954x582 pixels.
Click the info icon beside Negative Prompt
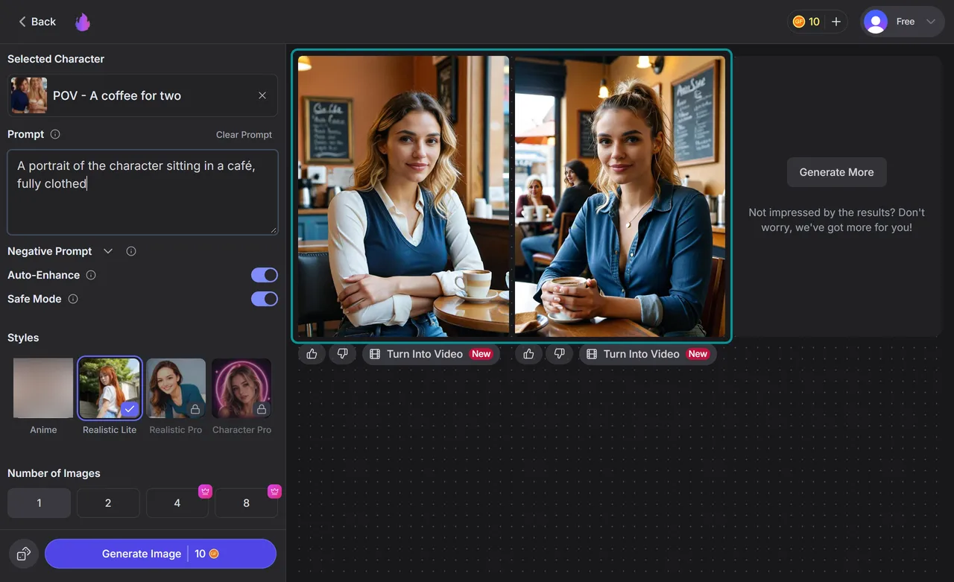(x=131, y=251)
